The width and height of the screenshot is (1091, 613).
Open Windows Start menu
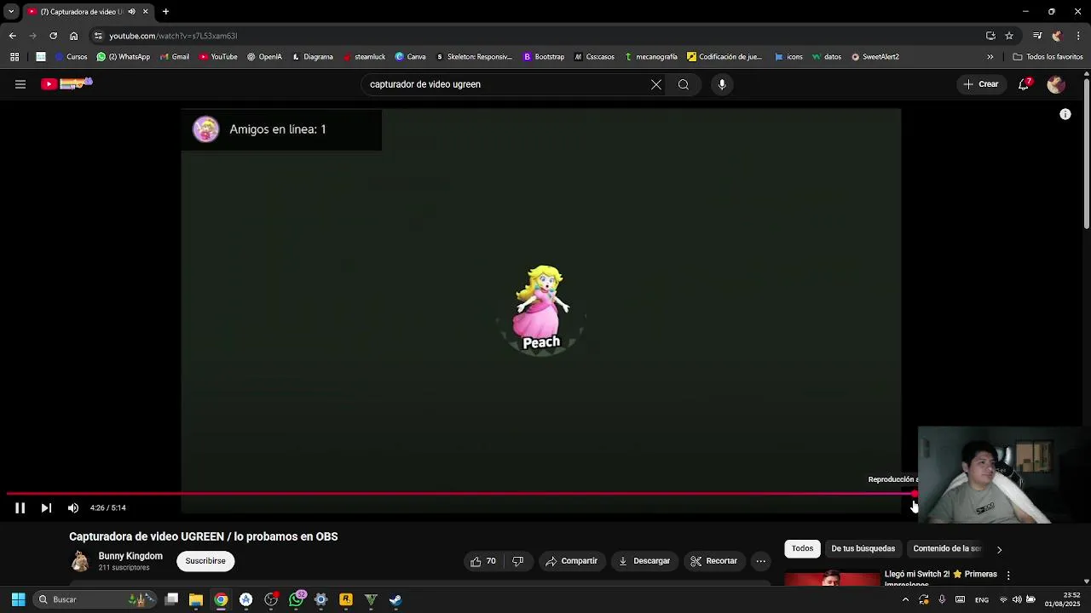[x=18, y=599]
